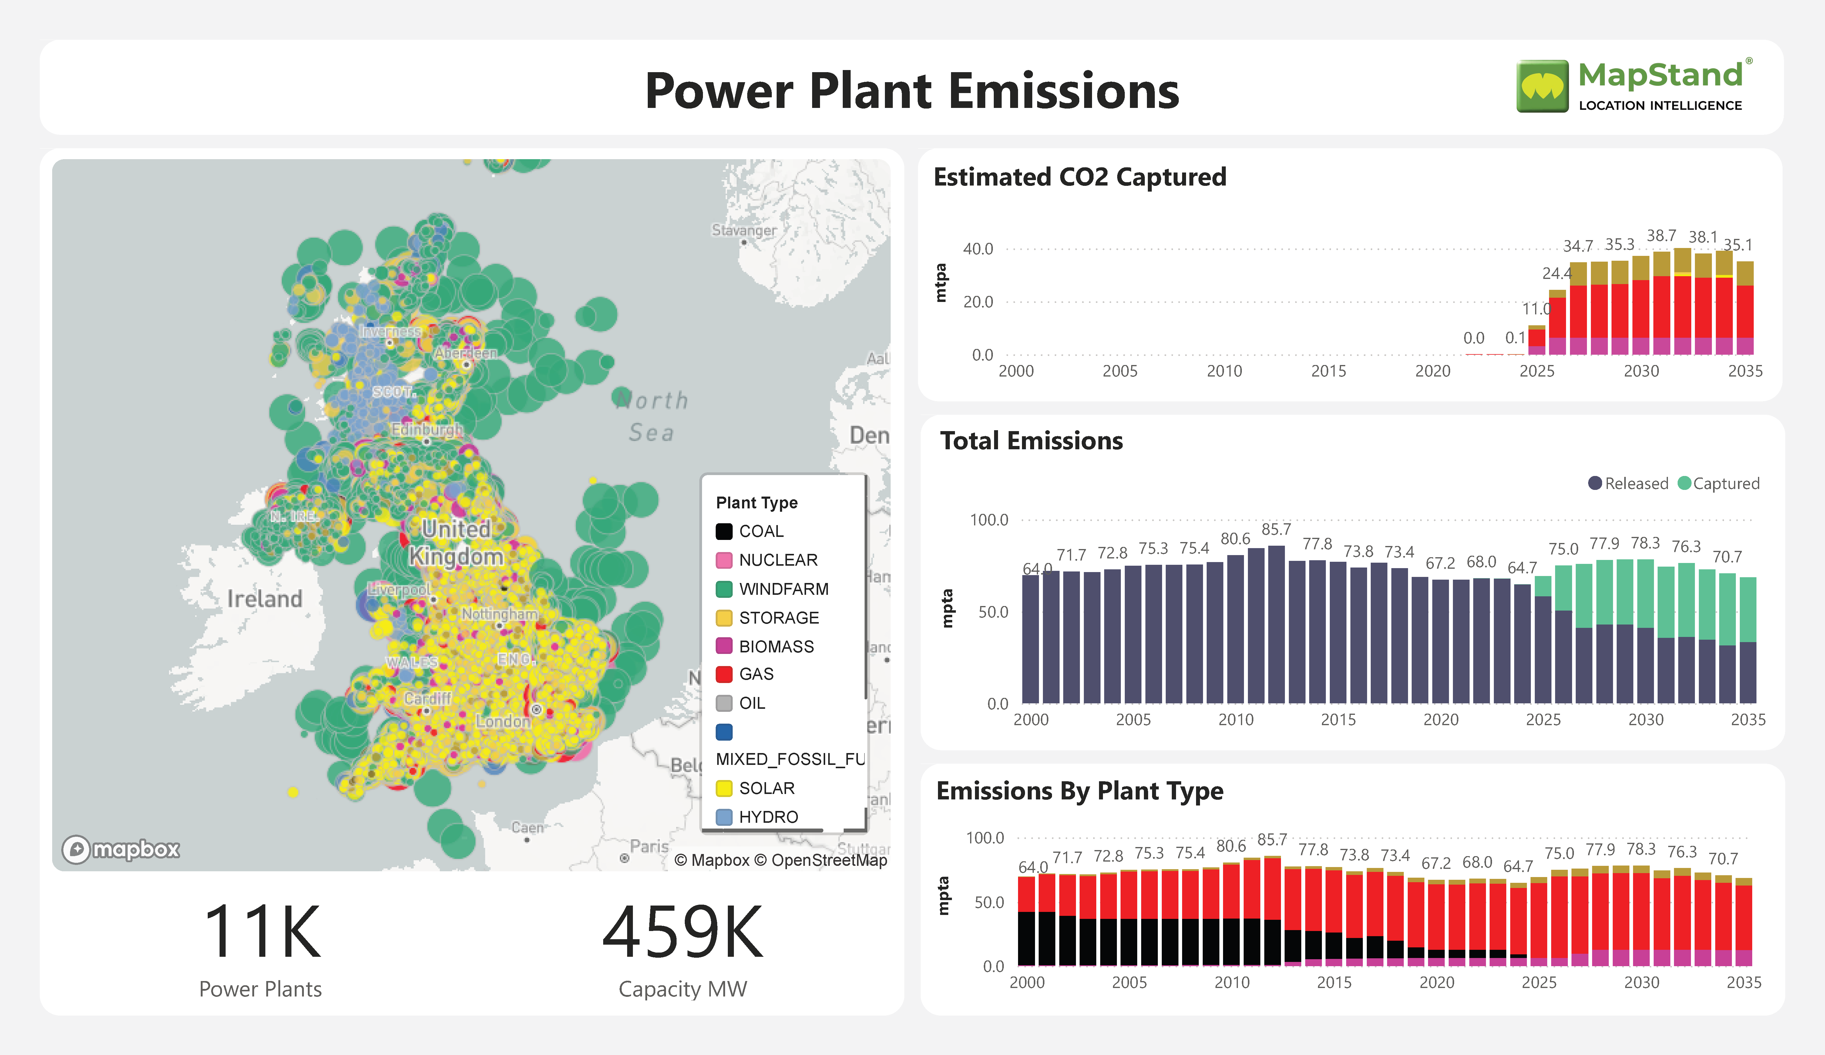Click the SOLAR yellow legend swatch

point(724,788)
